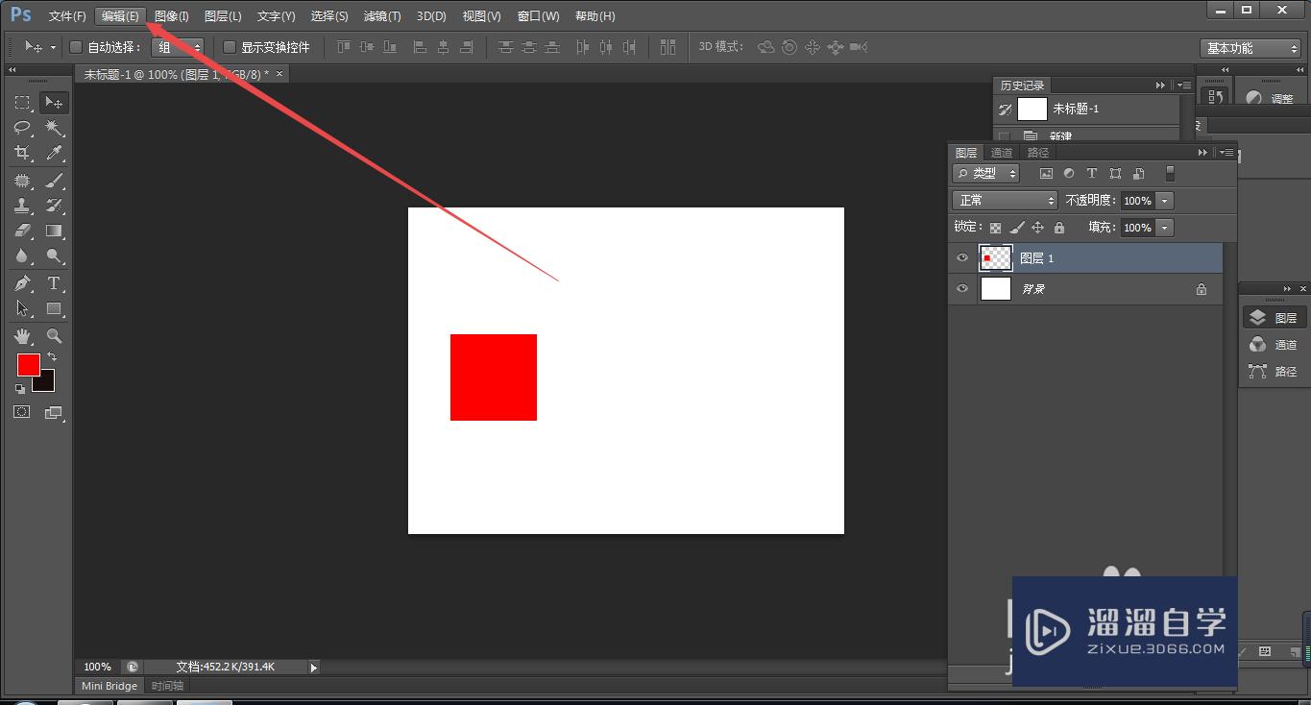Open the Layers panel flyout menu
Image resolution: width=1311 pixels, height=705 pixels.
coord(1225,153)
